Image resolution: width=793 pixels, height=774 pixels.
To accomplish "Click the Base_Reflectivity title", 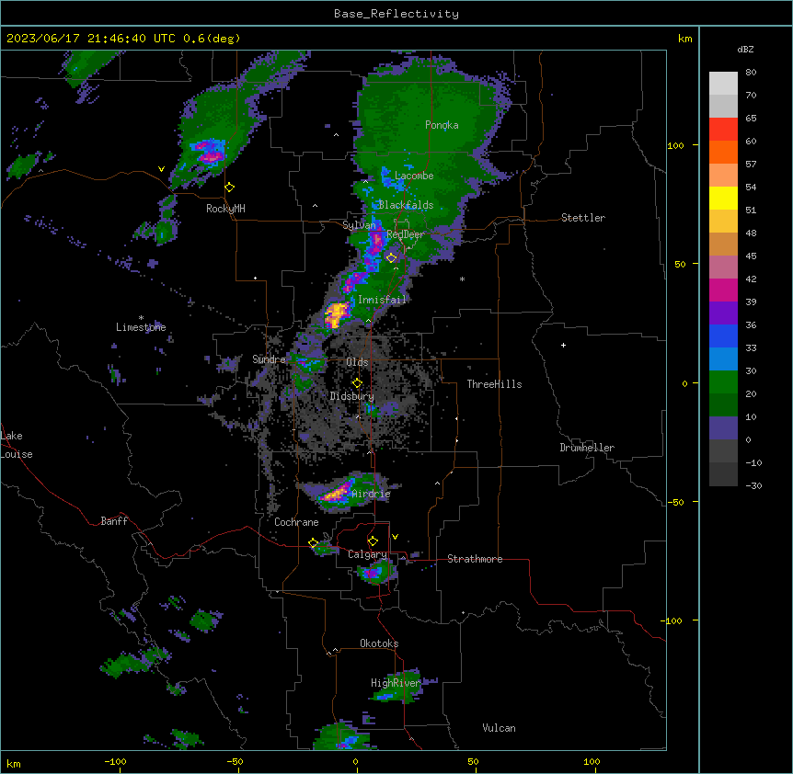I will [x=396, y=14].
